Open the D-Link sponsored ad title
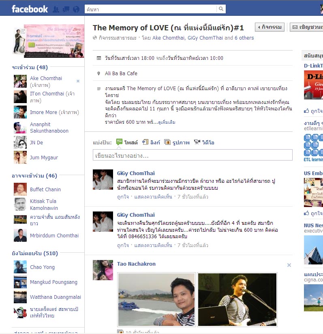 tap(313, 66)
